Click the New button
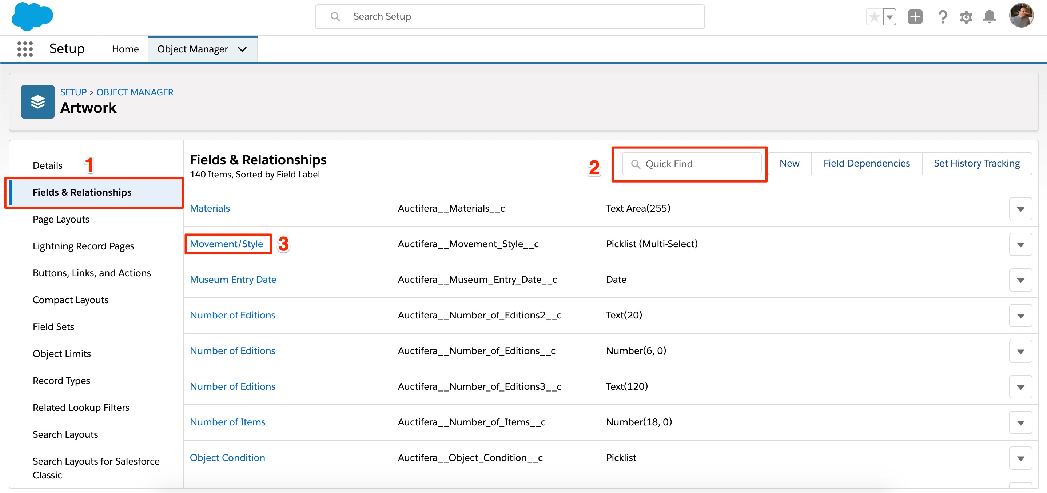Image resolution: width=1047 pixels, height=493 pixels. (789, 163)
